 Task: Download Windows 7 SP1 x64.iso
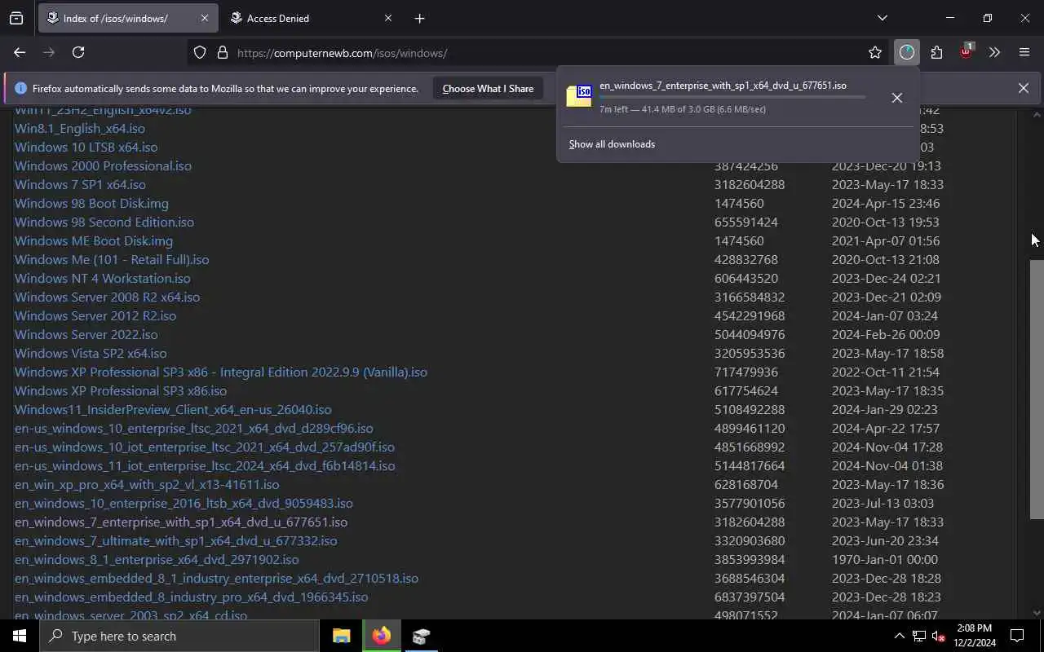pyautogui.click(x=80, y=184)
